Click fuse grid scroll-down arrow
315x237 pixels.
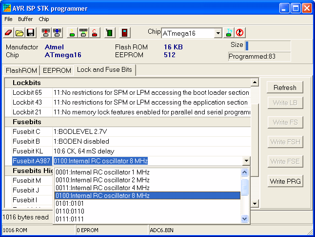[255, 204]
